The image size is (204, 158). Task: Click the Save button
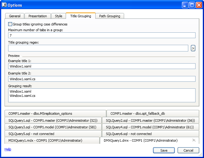[164, 150]
